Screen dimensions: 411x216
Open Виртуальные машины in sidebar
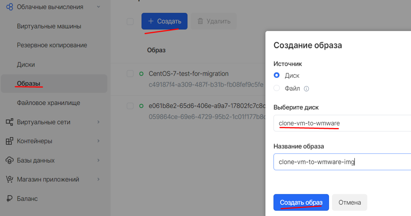49,26
